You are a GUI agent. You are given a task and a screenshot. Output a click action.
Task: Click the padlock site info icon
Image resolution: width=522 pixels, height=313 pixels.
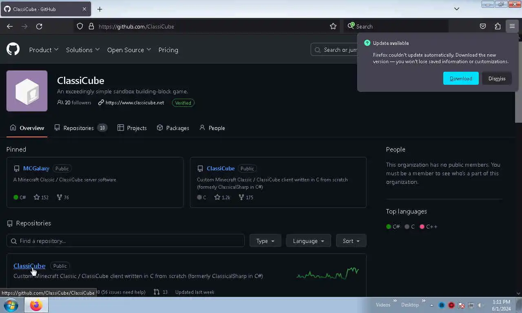tap(91, 26)
